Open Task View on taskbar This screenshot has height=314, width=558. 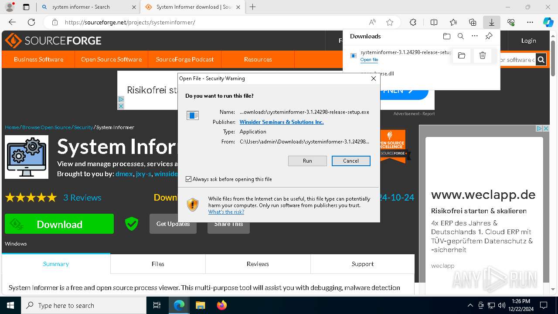[x=157, y=305]
